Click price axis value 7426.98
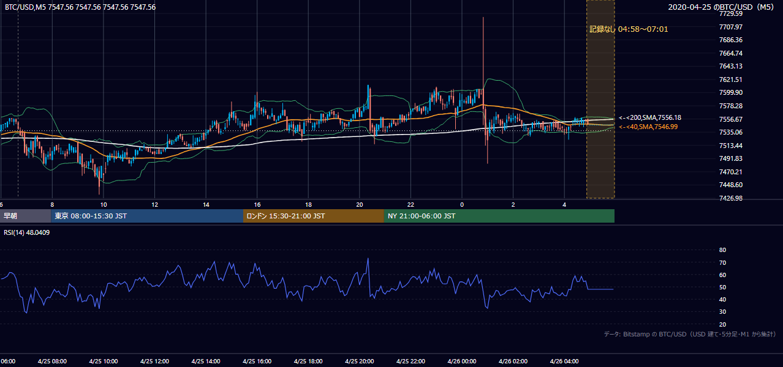The image size is (783, 367). pyautogui.click(x=731, y=198)
